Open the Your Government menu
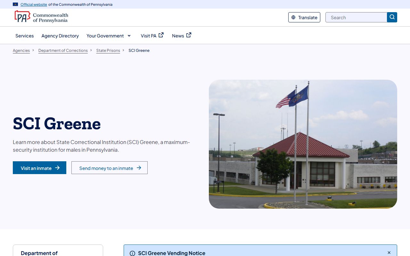 [109, 36]
